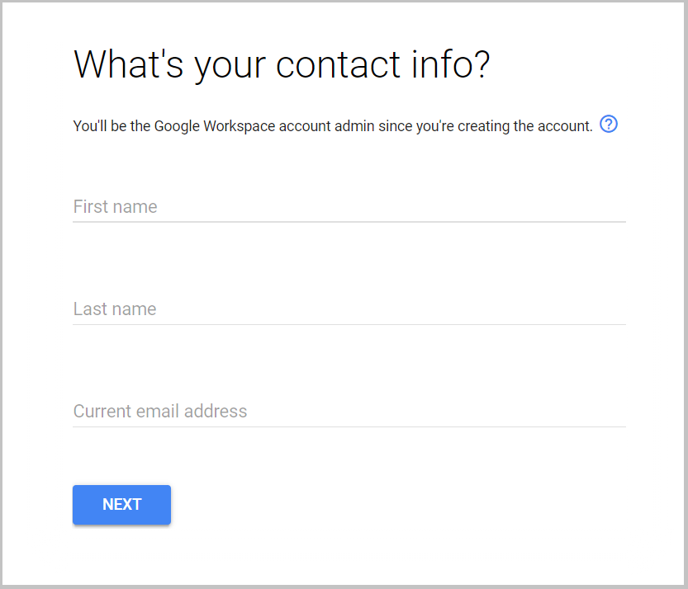The height and width of the screenshot is (589, 688).
Task: Click the First name placeholder text
Action: click(116, 207)
